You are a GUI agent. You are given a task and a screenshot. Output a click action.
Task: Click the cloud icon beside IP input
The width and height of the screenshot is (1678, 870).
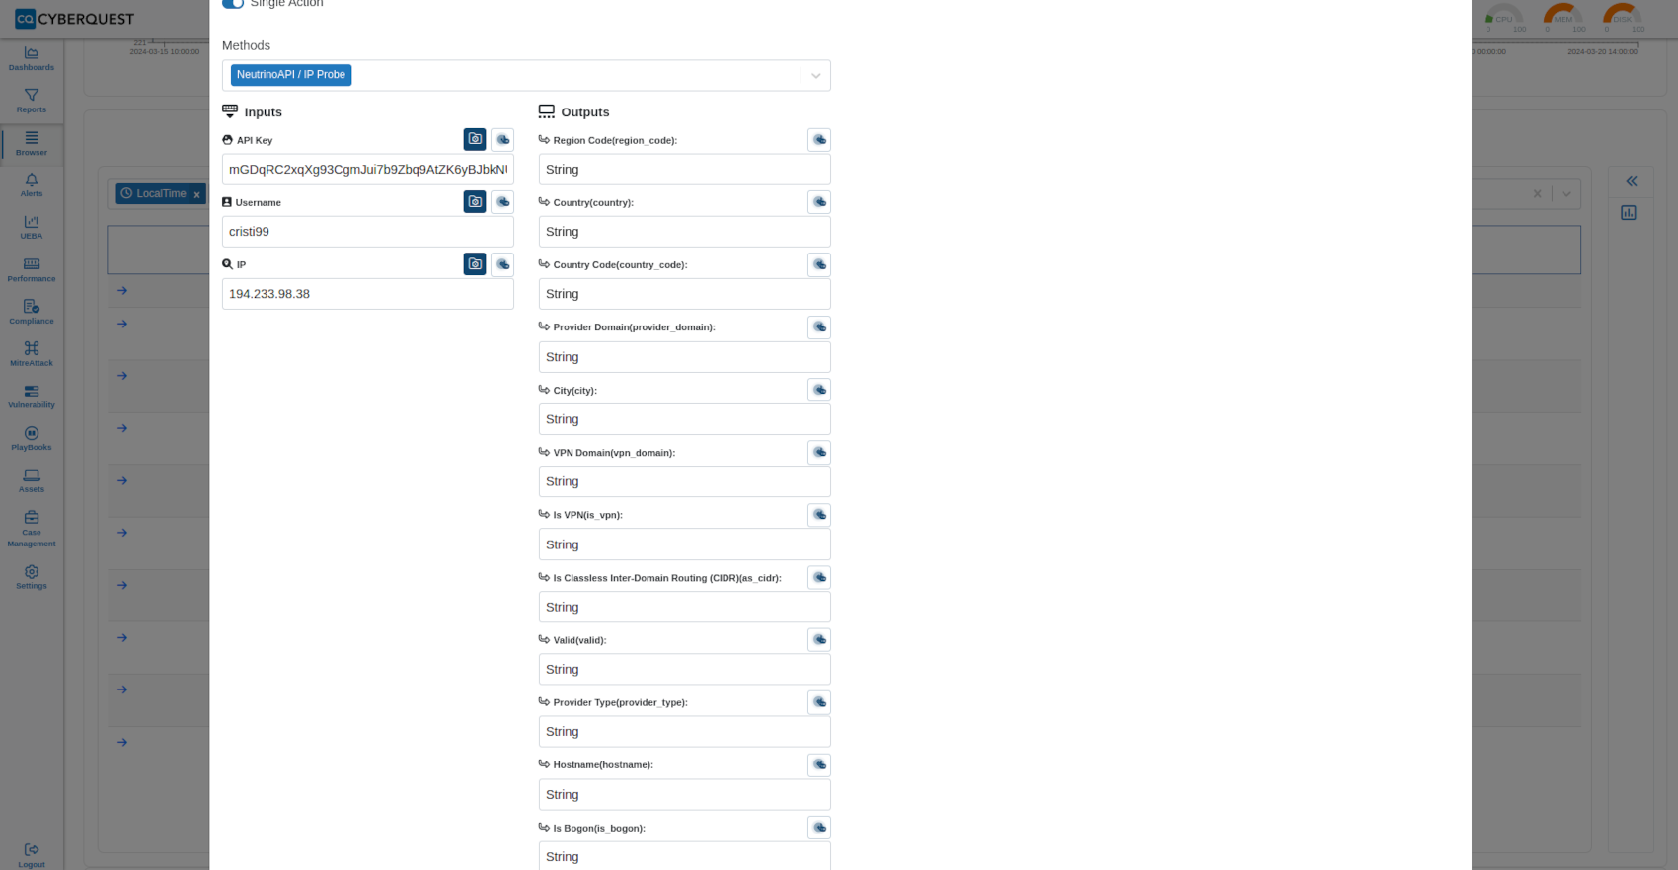tap(502, 264)
